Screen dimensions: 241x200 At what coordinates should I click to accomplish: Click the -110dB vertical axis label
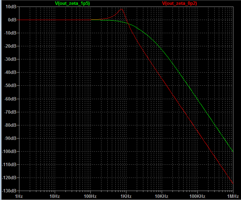[9, 164]
